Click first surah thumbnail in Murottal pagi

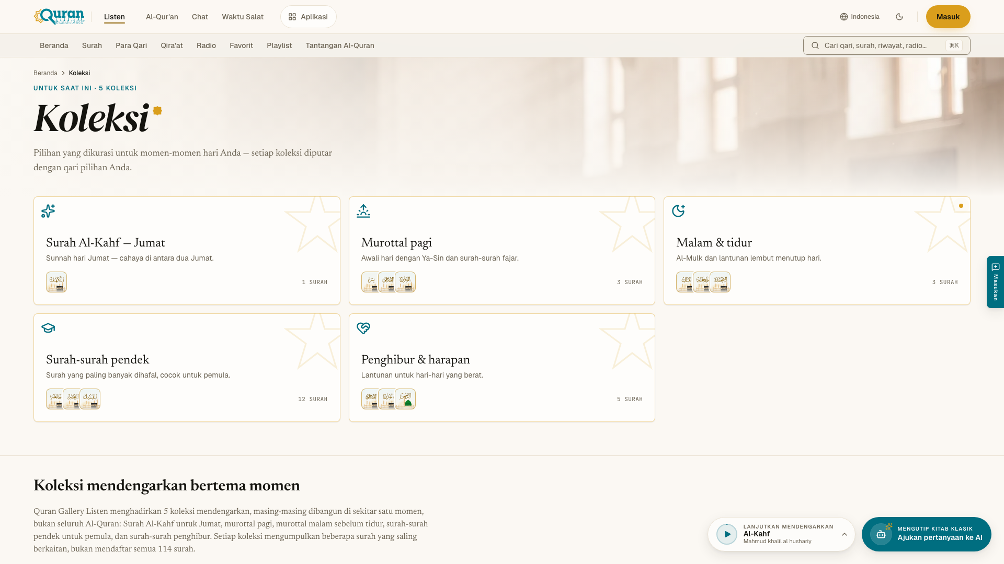click(x=370, y=282)
